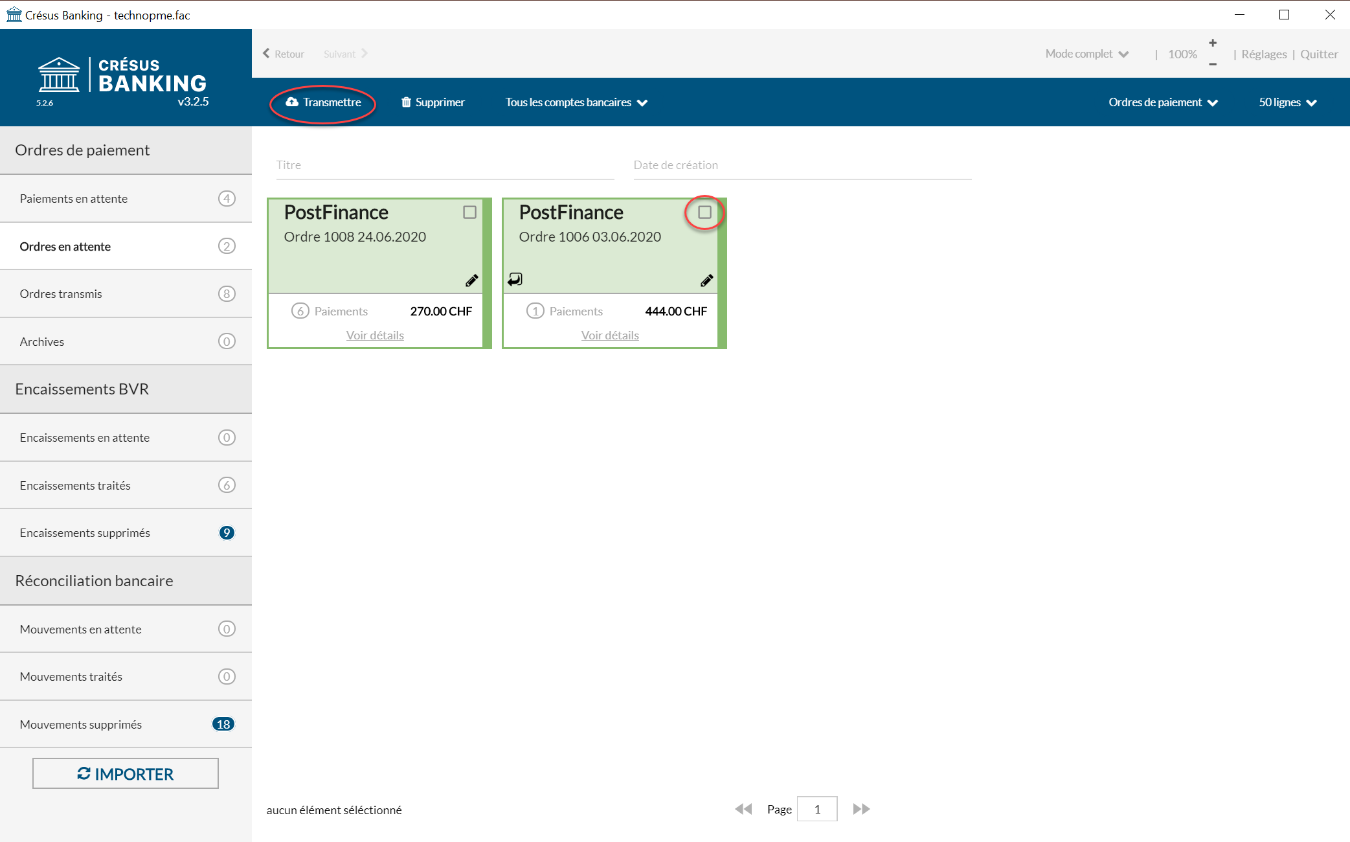Viewport: 1350px width, 842px height.
Task: Open the Ordres de paiement dropdown
Action: (1163, 102)
